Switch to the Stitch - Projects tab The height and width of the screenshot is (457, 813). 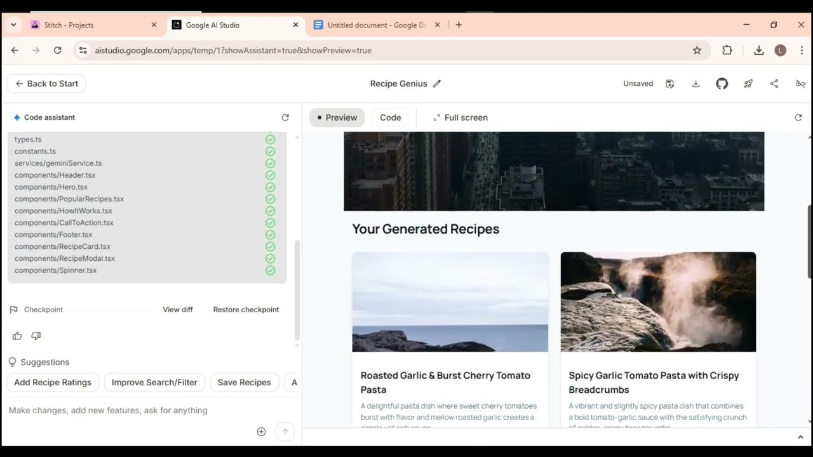[94, 25]
